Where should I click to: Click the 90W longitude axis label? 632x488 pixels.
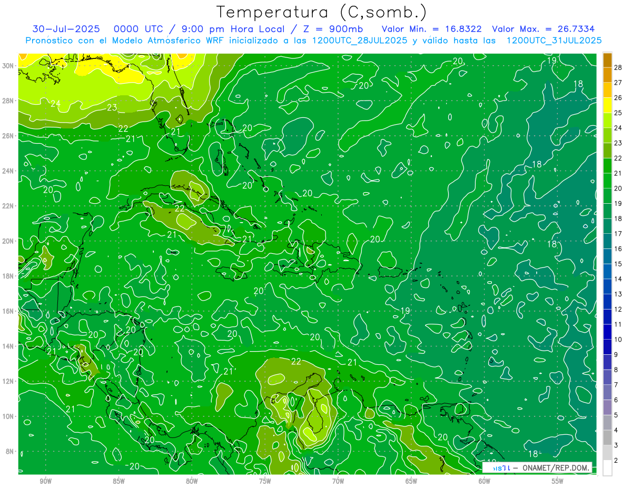click(45, 481)
